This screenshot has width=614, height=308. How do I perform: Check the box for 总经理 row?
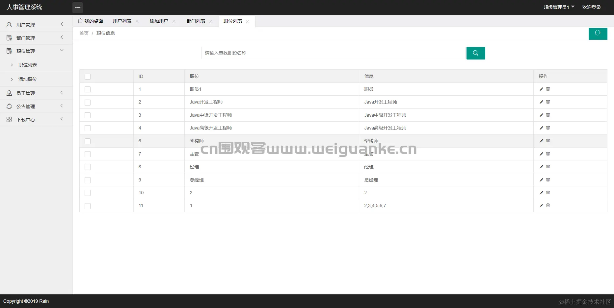tap(88, 180)
